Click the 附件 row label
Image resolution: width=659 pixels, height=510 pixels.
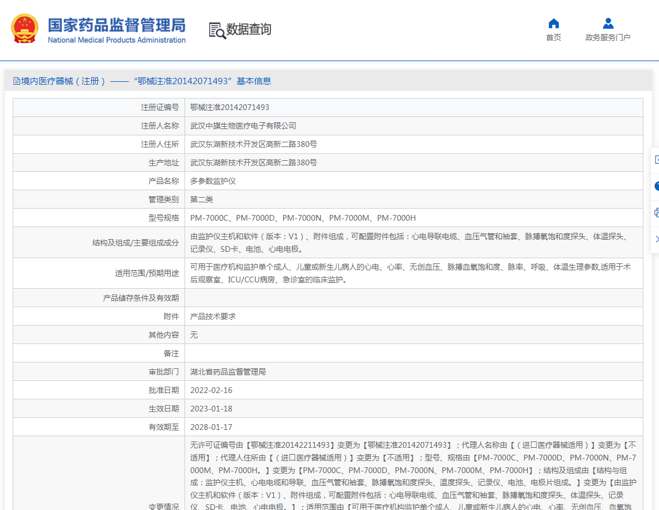coord(171,317)
